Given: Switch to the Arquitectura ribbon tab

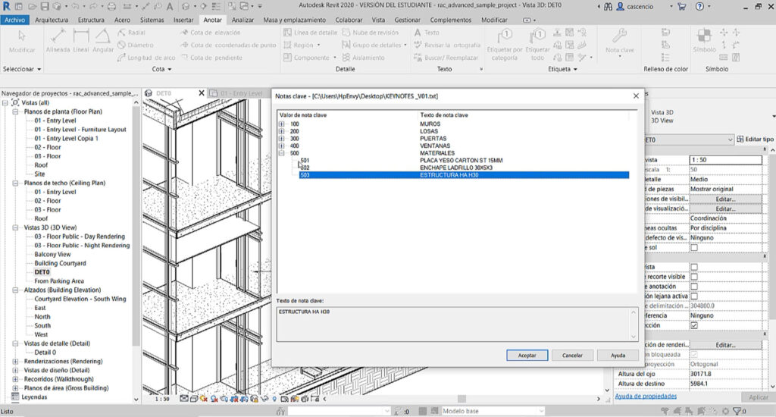Looking at the screenshot, I should click(52, 20).
